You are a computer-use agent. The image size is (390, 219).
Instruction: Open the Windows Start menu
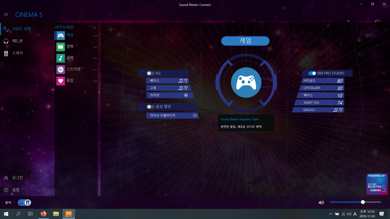[x=6, y=214]
